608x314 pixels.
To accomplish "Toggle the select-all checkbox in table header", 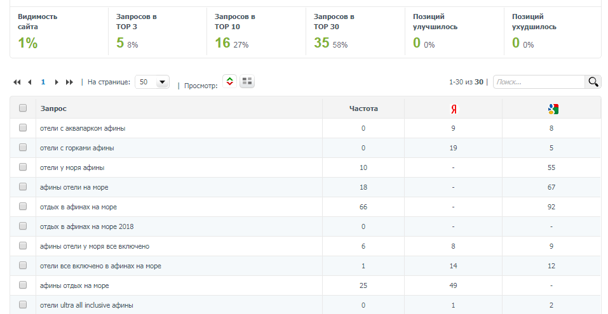I will pos(23,108).
